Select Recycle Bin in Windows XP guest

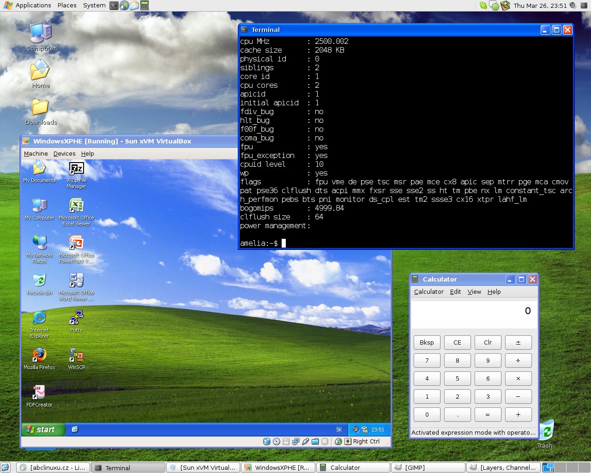(39, 284)
